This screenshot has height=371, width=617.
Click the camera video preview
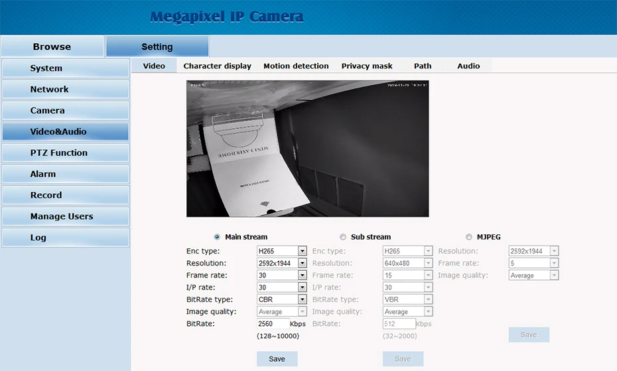pyautogui.click(x=308, y=149)
